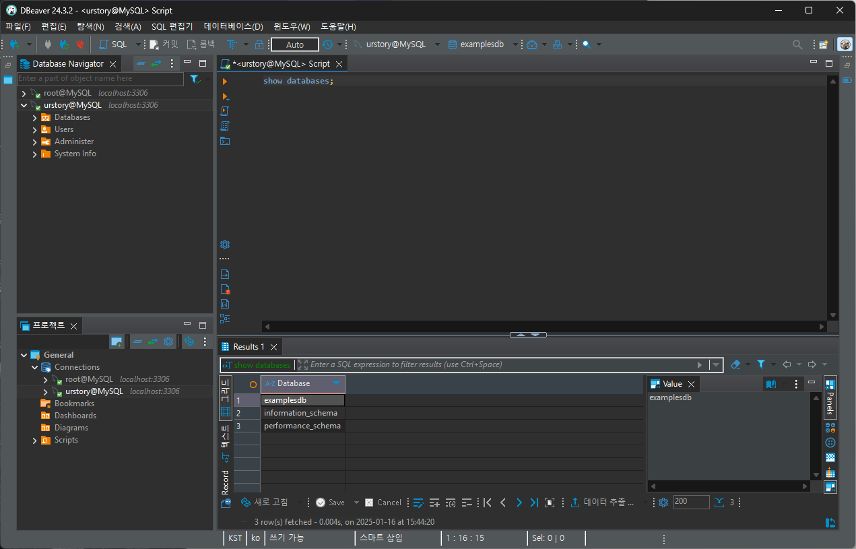The height and width of the screenshot is (549, 856).
Task: Click the DBeaver perspective beaver icon
Action: pos(845,44)
